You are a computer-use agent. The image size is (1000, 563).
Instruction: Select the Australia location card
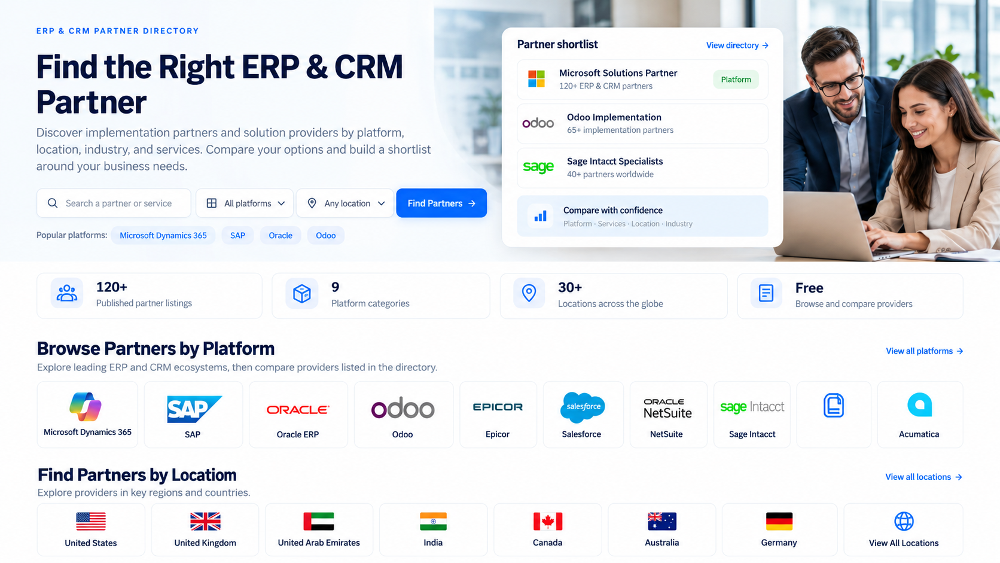click(661, 529)
